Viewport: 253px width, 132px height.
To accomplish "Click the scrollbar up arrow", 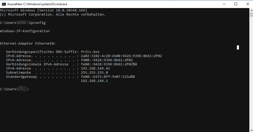I will point(251,10).
